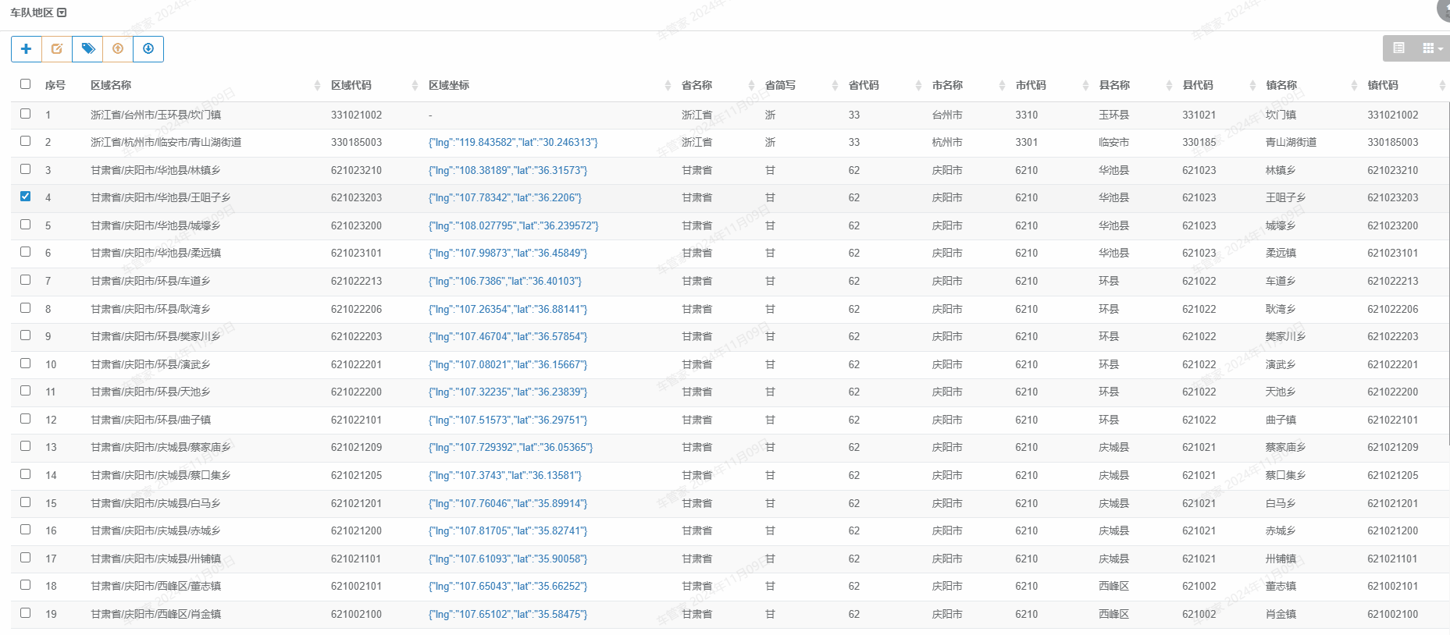Click the sort arrows beside 区域代码 header
This screenshot has height=635, width=1450.
tap(415, 86)
